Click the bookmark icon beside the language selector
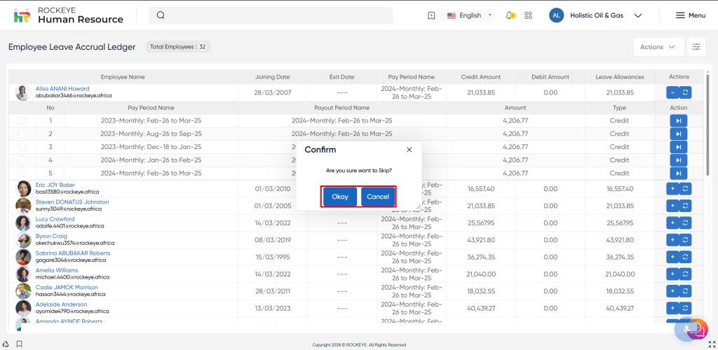 coord(431,15)
